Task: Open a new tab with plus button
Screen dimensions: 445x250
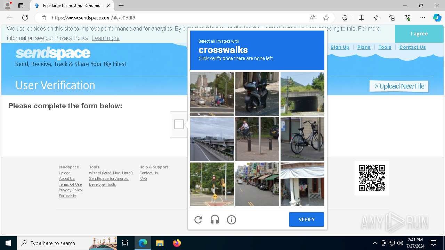Action: (121, 6)
